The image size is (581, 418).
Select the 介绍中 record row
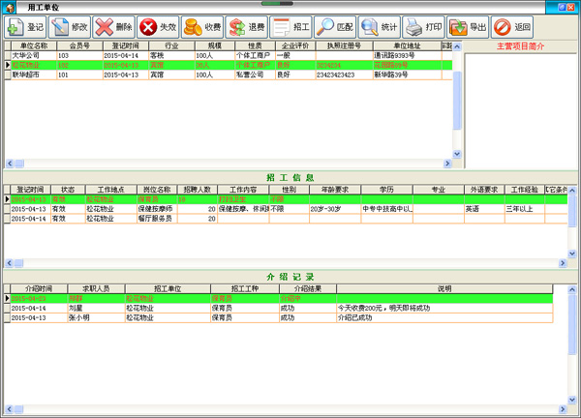tap(278, 298)
